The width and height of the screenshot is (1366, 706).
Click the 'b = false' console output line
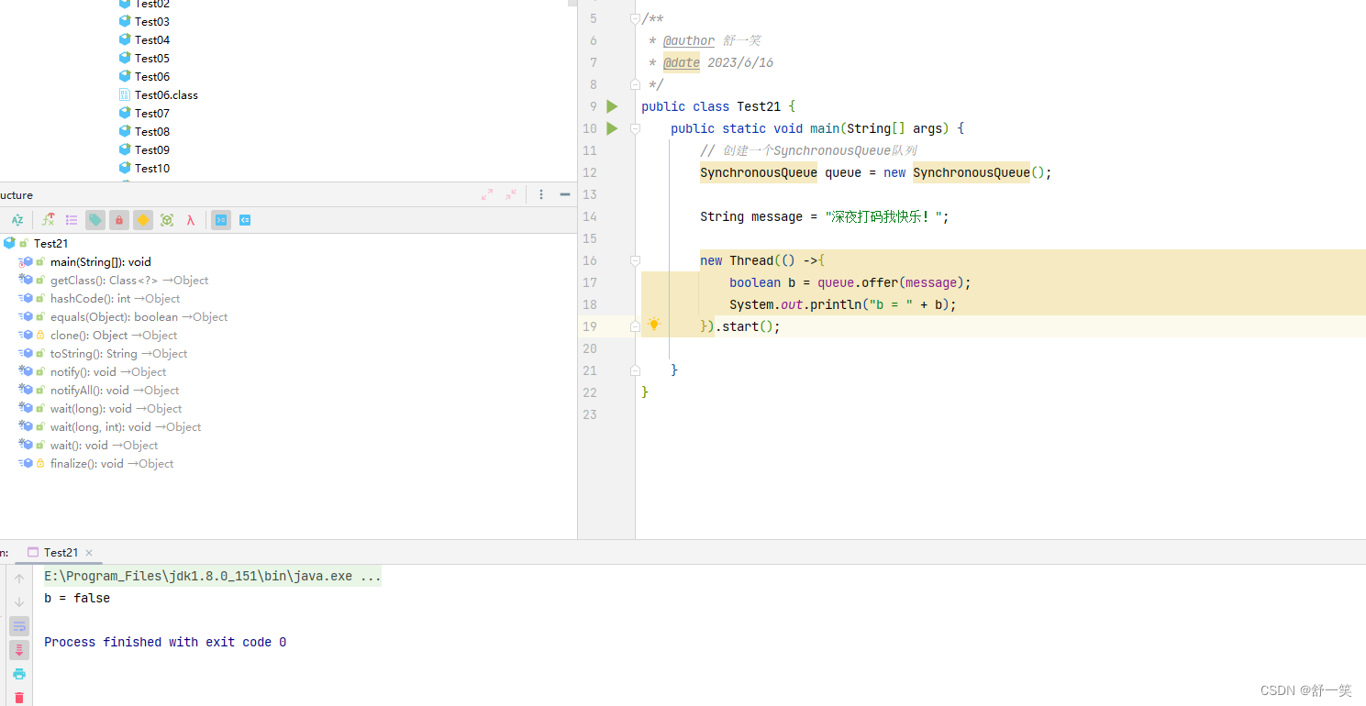click(x=77, y=598)
